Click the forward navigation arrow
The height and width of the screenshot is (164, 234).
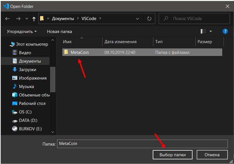click(x=18, y=19)
